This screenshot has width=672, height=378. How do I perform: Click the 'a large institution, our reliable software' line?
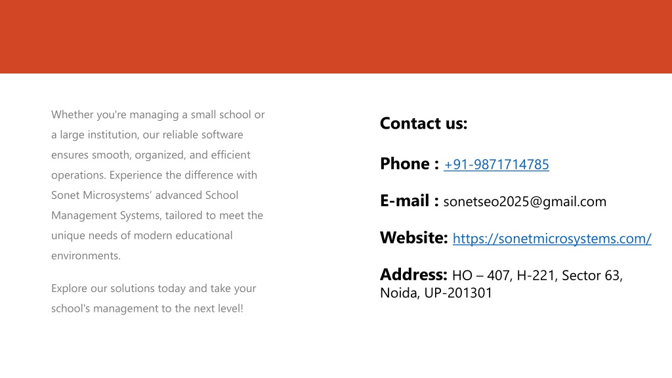click(147, 135)
